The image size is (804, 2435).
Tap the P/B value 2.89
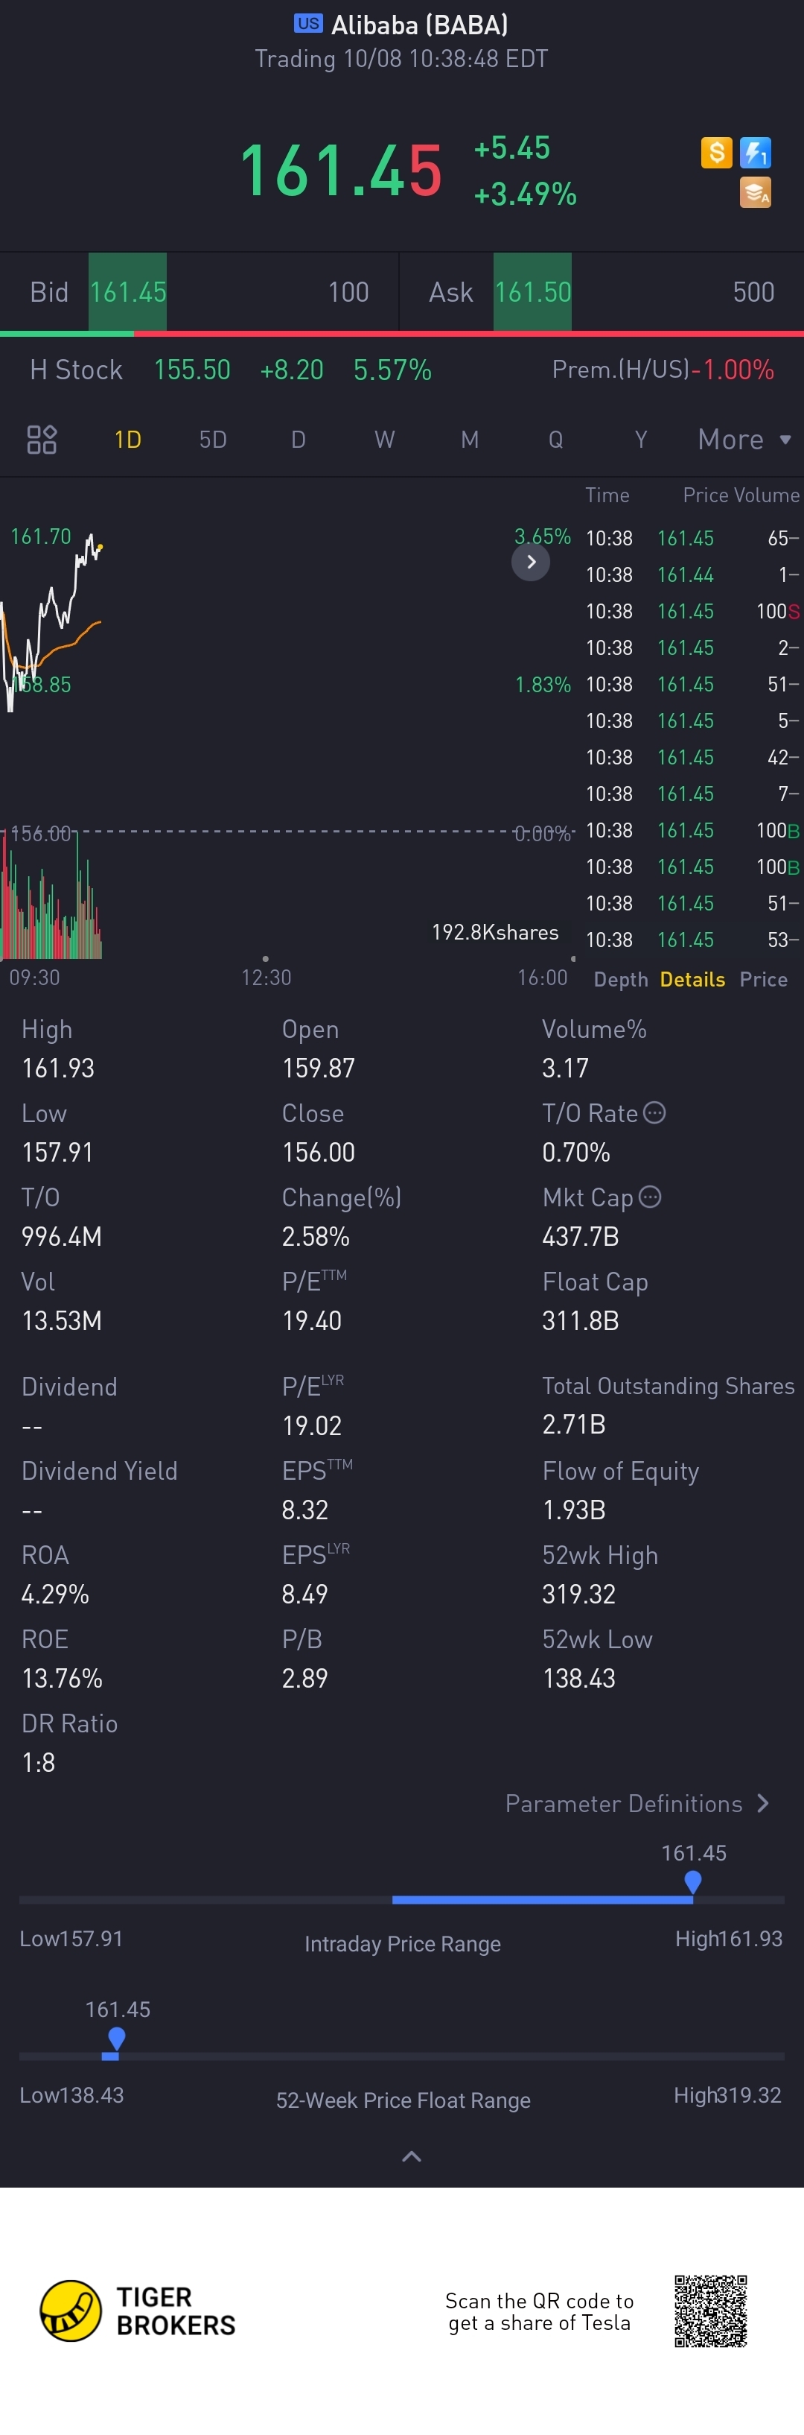[x=304, y=1678]
